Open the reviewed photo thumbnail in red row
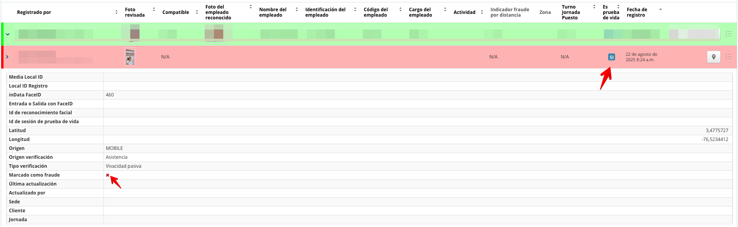Viewport: 738px width, 227px height. (130, 57)
